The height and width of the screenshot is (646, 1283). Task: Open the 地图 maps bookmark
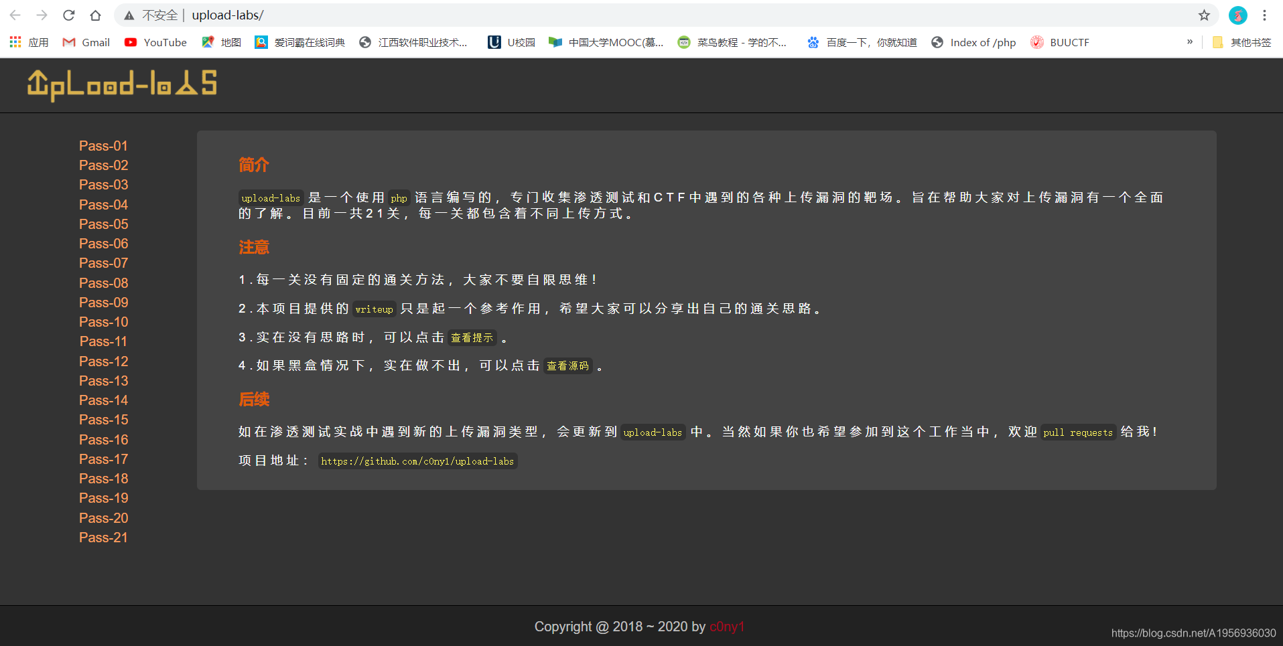click(x=221, y=42)
